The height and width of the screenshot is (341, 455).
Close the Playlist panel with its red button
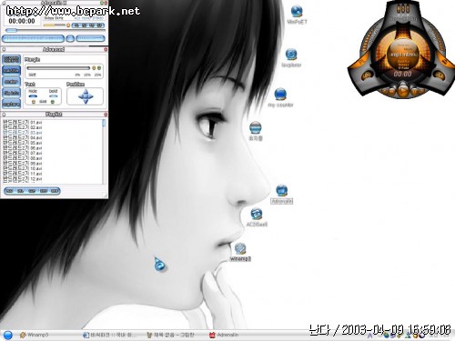pos(106,115)
